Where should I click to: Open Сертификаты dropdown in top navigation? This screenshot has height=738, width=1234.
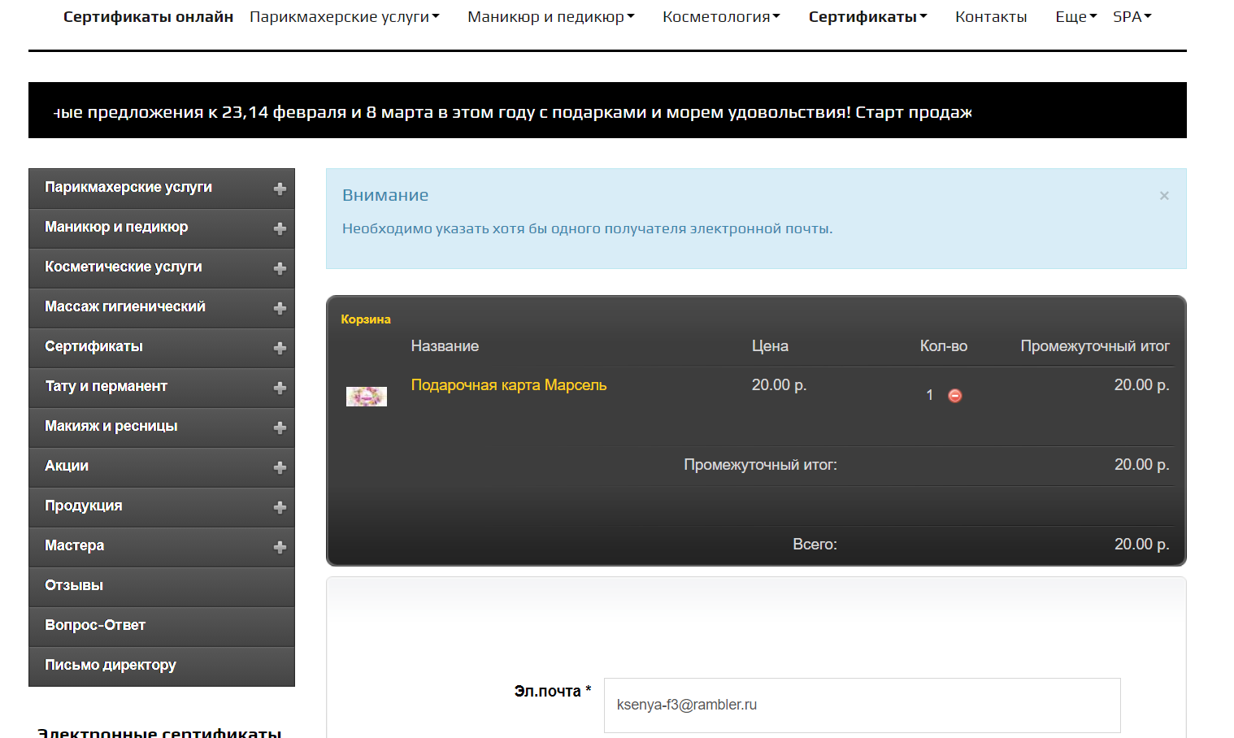coord(867,17)
